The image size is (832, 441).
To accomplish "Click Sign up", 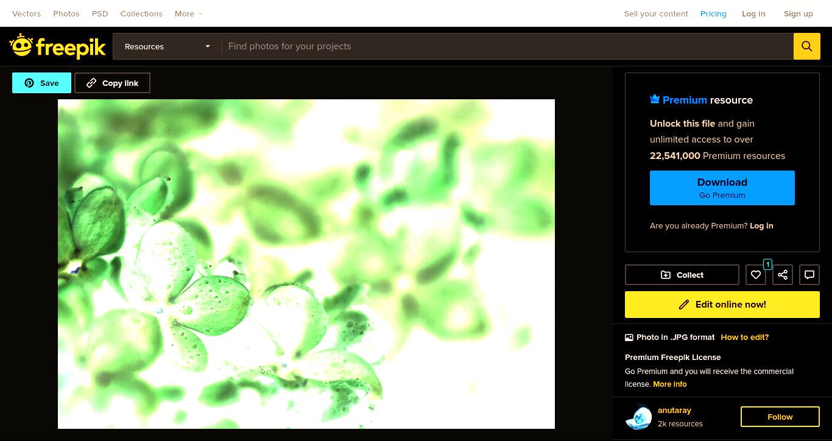I will point(798,13).
